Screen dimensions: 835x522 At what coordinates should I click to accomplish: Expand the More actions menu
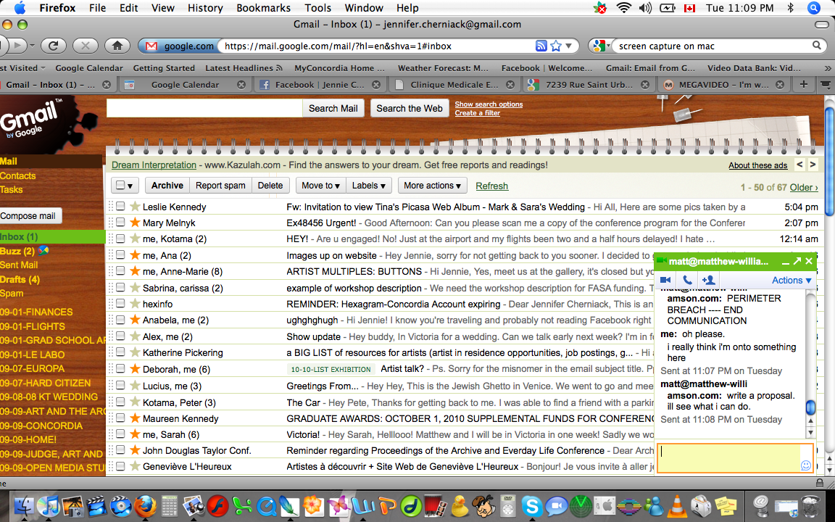[433, 186]
